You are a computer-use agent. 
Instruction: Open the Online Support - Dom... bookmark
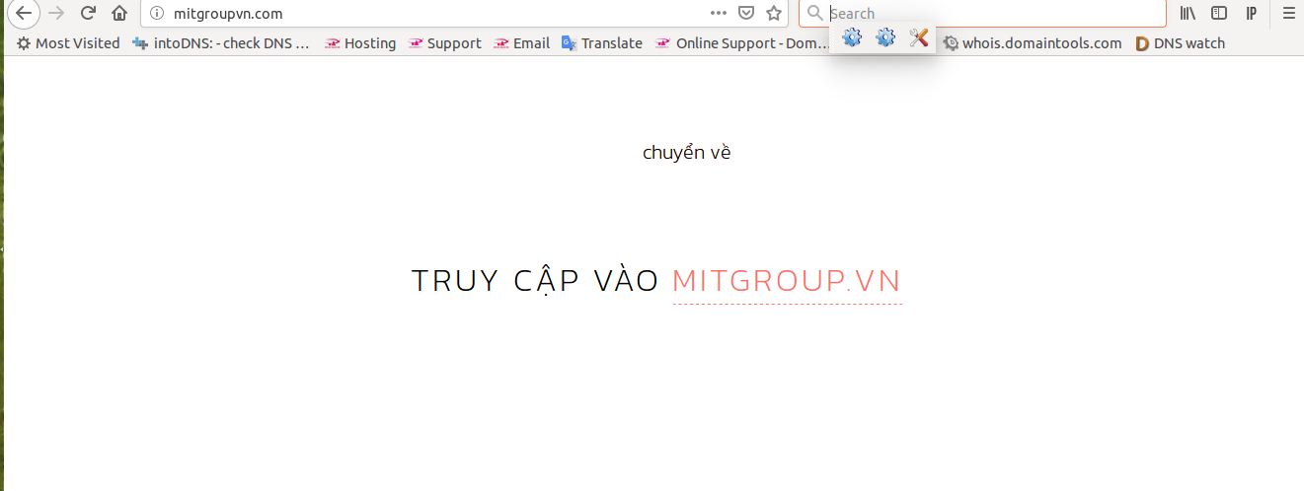(742, 43)
